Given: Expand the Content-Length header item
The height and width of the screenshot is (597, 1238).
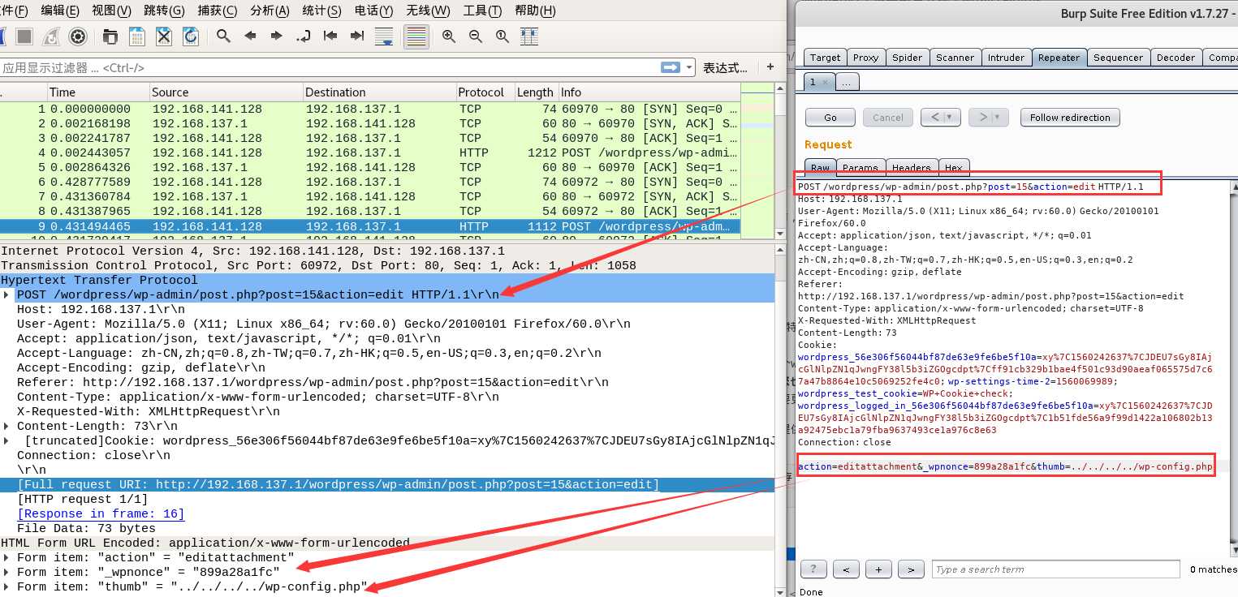Looking at the screenshot, I should point(7,426).
